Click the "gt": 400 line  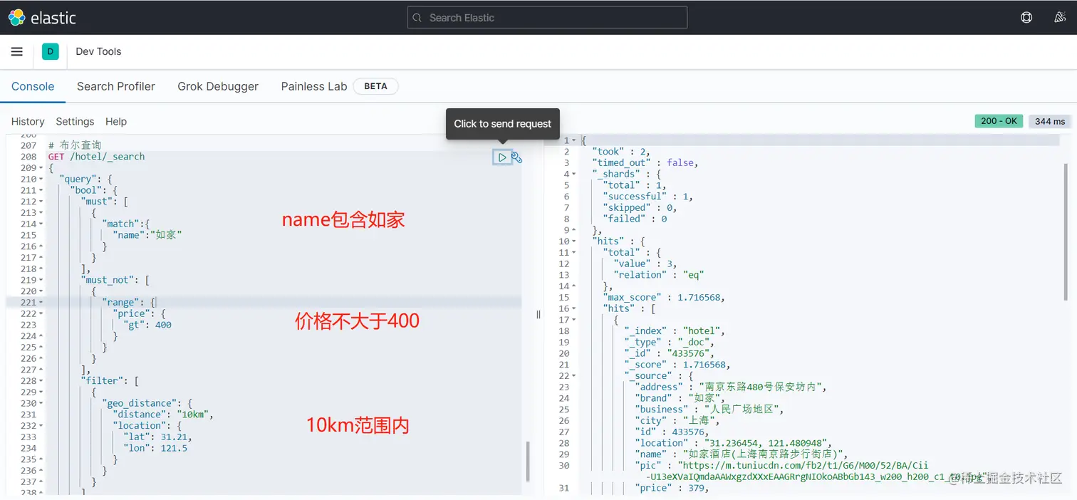tap(147, 325)
